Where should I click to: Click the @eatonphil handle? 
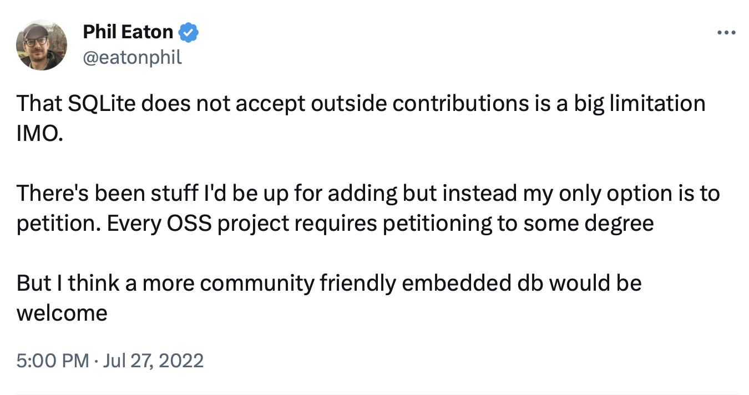pyautogui.click(x=132, y=57)
